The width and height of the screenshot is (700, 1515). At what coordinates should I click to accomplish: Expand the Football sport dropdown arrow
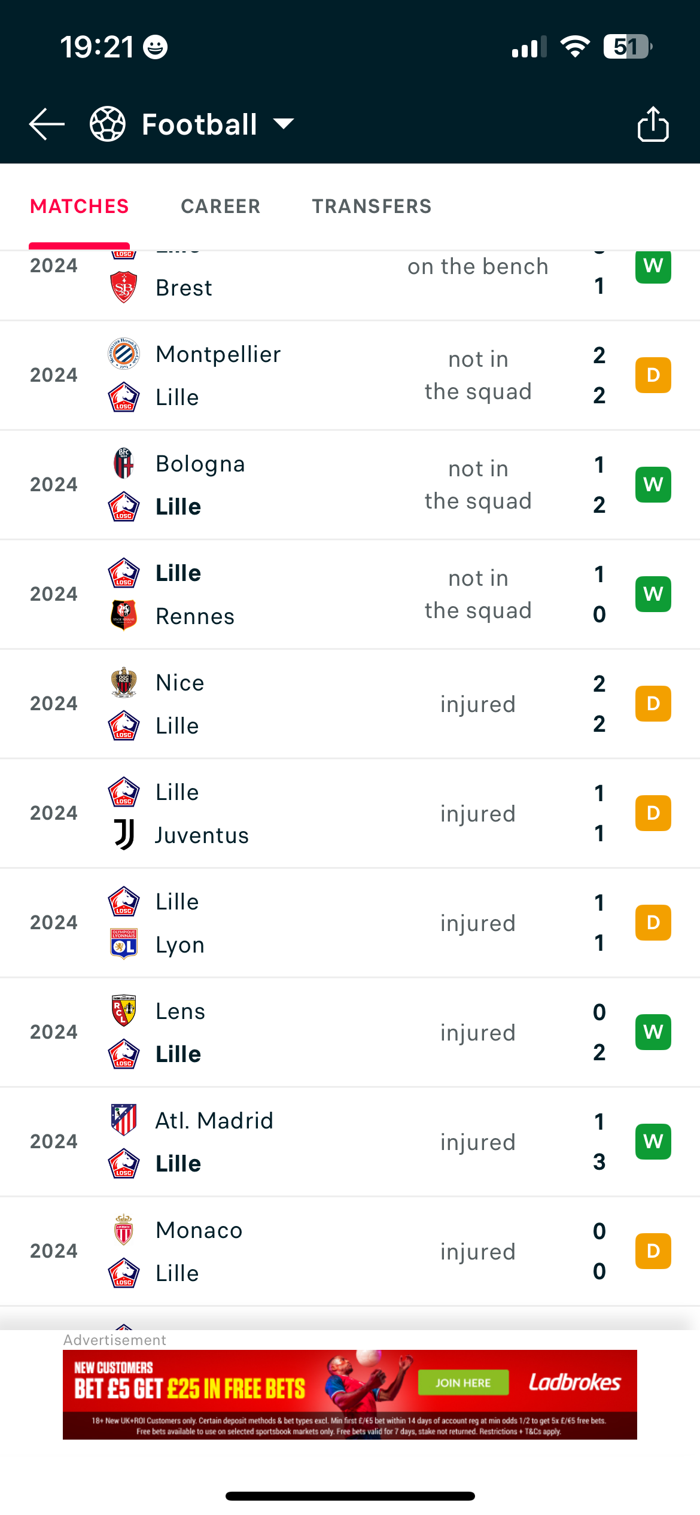click(x=284, y=124)
